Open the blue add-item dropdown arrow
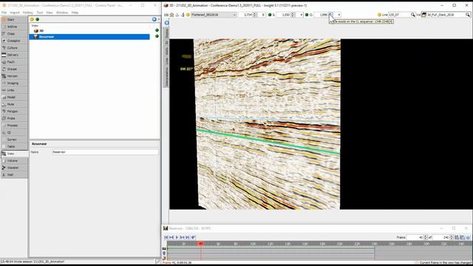 point(159,19)
